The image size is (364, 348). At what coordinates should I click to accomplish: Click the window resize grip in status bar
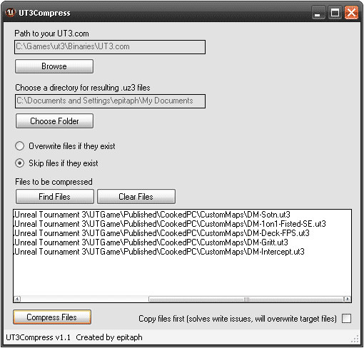click(x=355, y=339)
